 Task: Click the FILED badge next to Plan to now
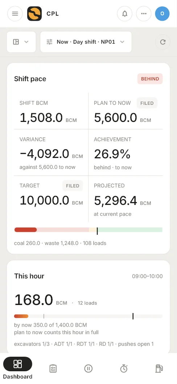click(x=147, y=103)
